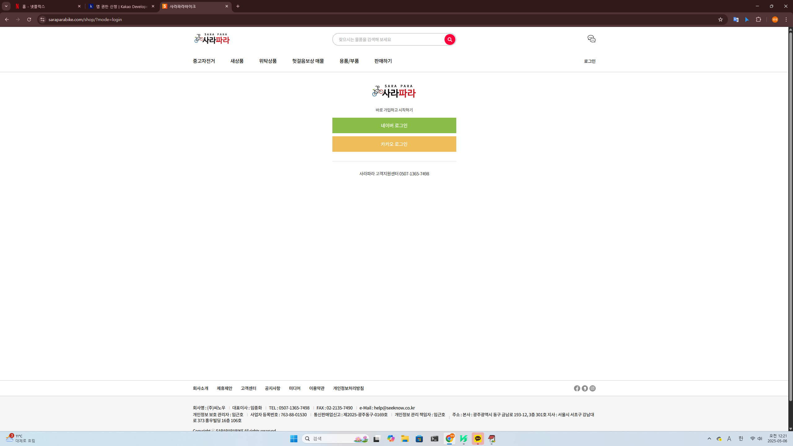The width and height of the screenshot is (793, 446).
Task: Open Chrome's three-dot menu
Action: [786, 20]
